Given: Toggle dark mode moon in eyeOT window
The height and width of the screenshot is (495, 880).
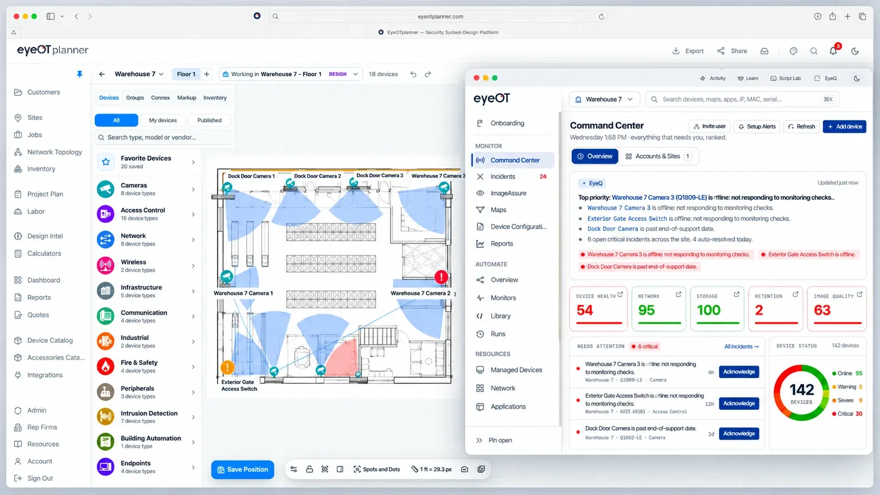Looking at the screenshot, I should [x=857, y=78].
